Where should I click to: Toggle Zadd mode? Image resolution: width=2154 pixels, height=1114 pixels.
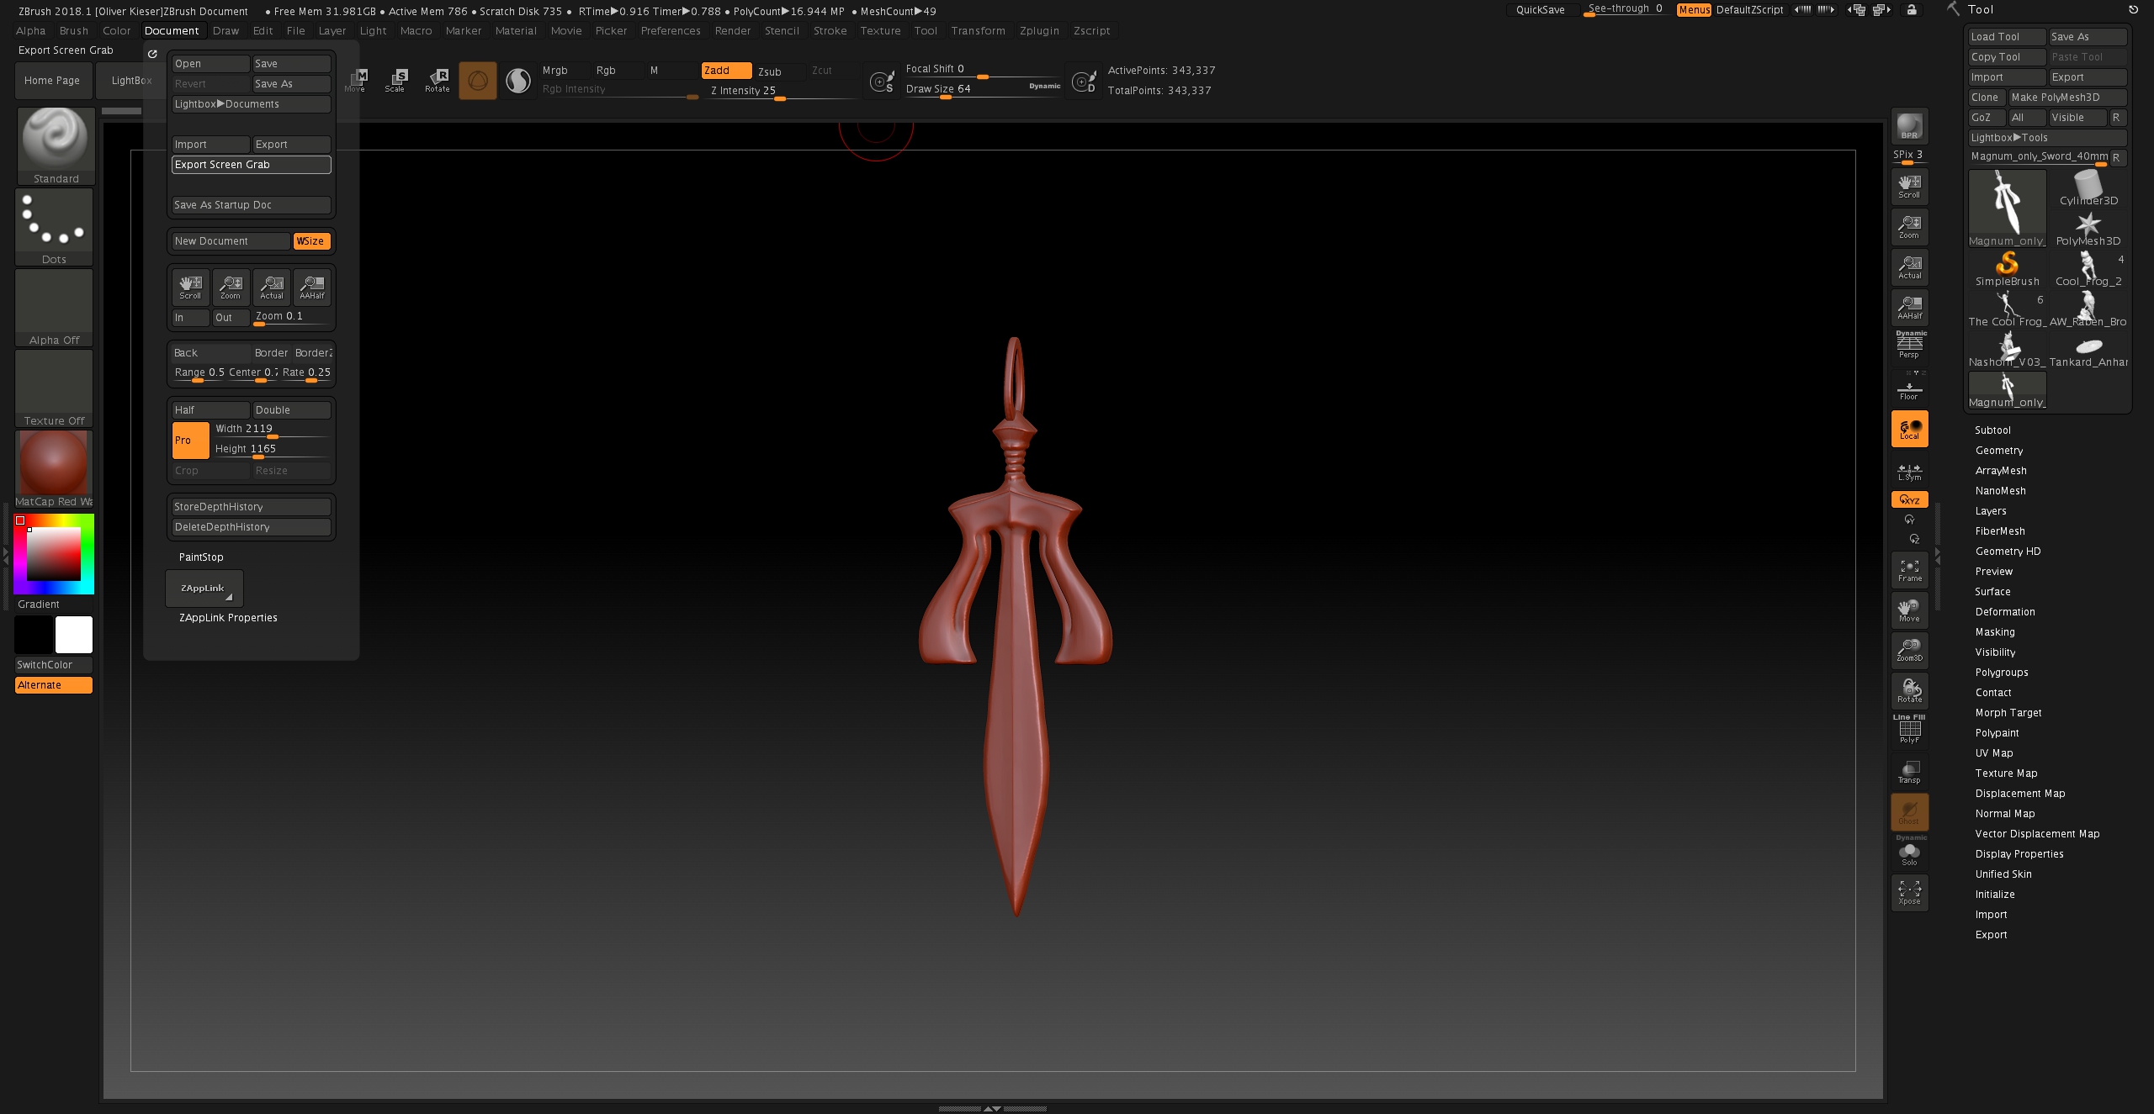[x=726, y=71]
